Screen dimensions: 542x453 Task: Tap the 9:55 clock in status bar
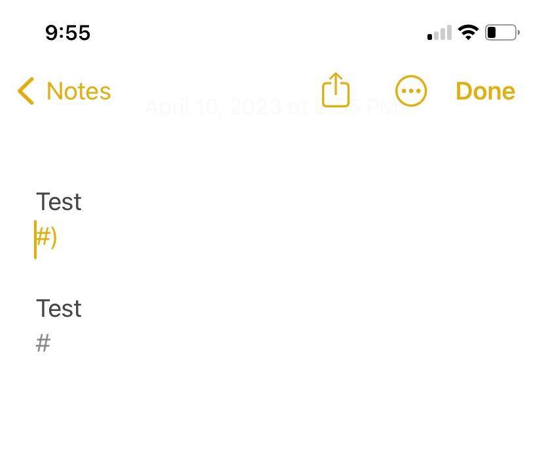67,32
